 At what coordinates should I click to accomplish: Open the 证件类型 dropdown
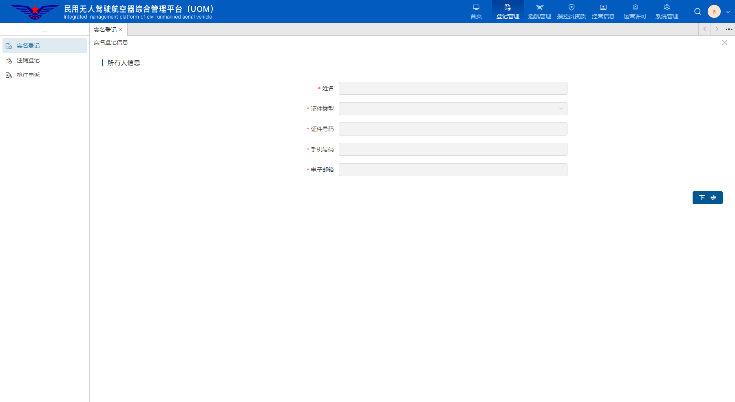coord(453,109)
